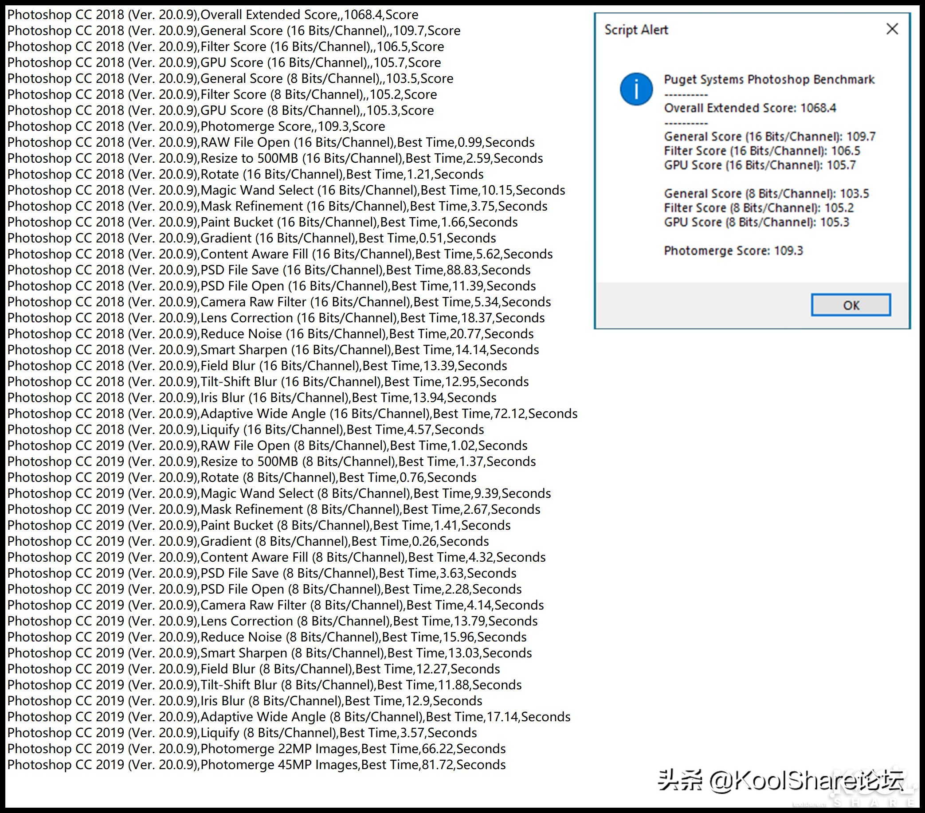Click Magic Wand Select 16 Bits line
The height and width of the screenshot is (813, 925).
coord(286,190)
